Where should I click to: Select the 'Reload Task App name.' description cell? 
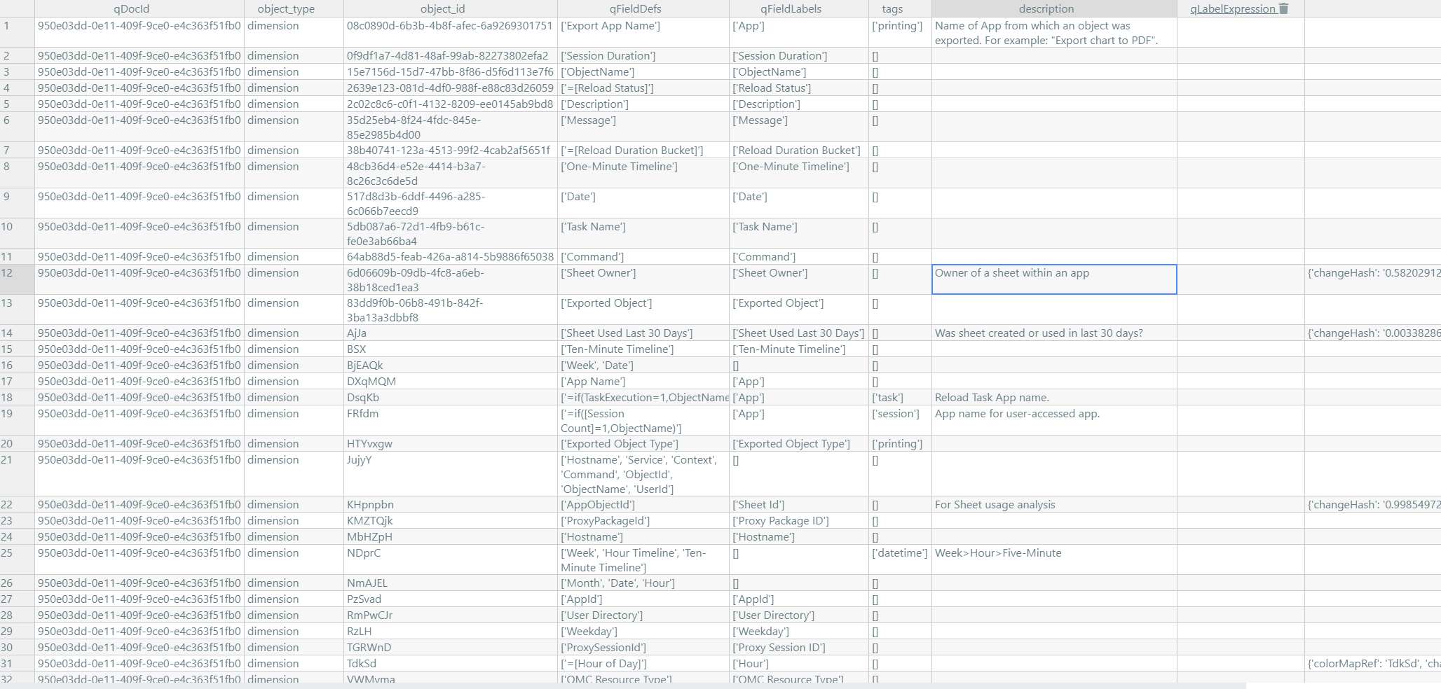click(1054, 397)
